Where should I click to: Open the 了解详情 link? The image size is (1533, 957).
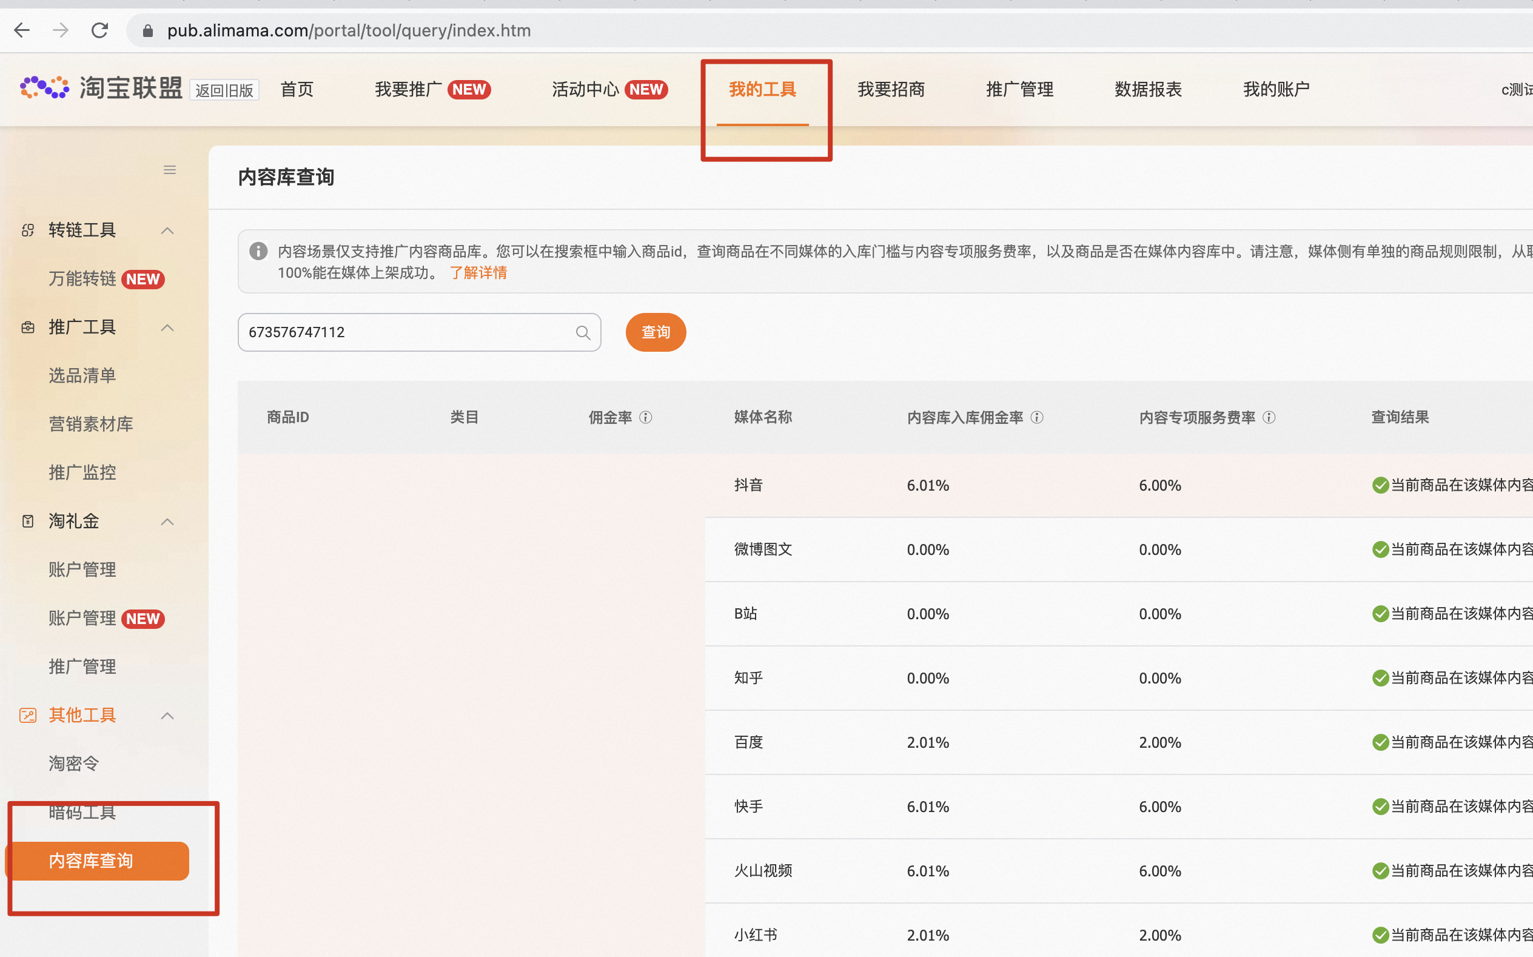[478, 273]
